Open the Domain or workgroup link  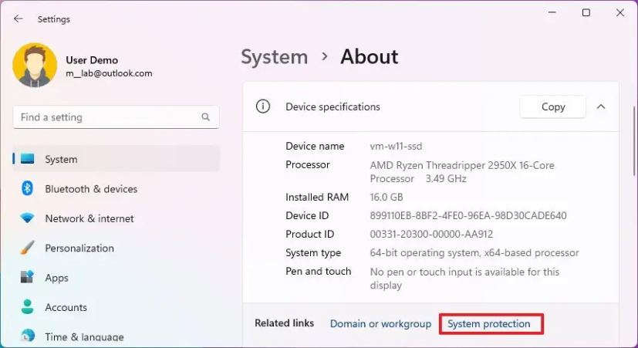click(380, 323)
